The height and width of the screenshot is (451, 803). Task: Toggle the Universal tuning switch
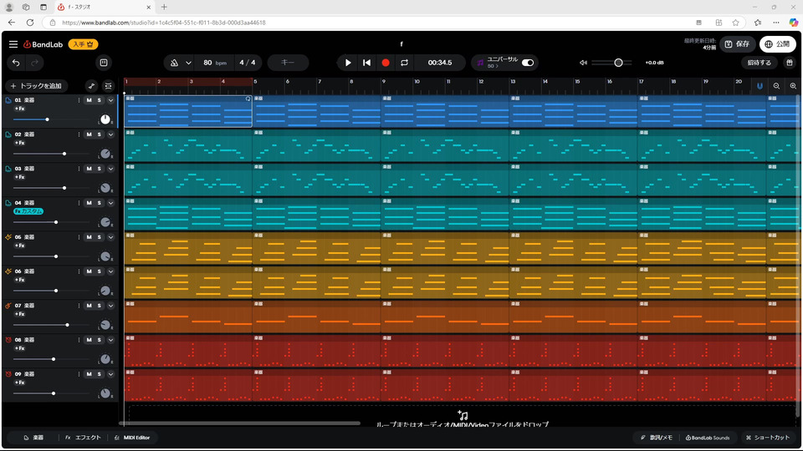pyautogui.click(x=528, y=63)
